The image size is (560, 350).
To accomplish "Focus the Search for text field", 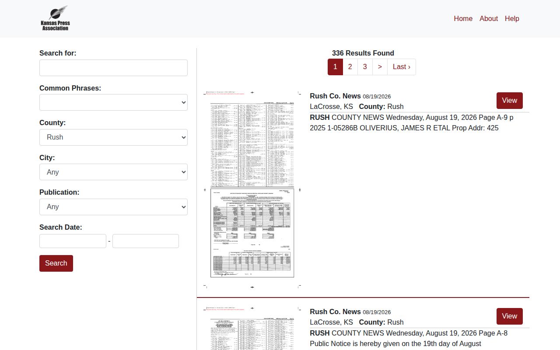I will click(113, 68).
